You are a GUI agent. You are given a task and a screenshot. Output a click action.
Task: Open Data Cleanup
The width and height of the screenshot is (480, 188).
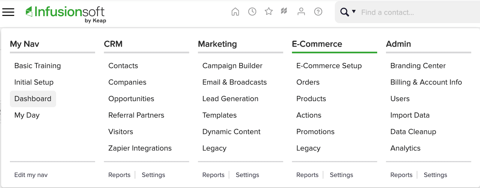coord(413,132)
